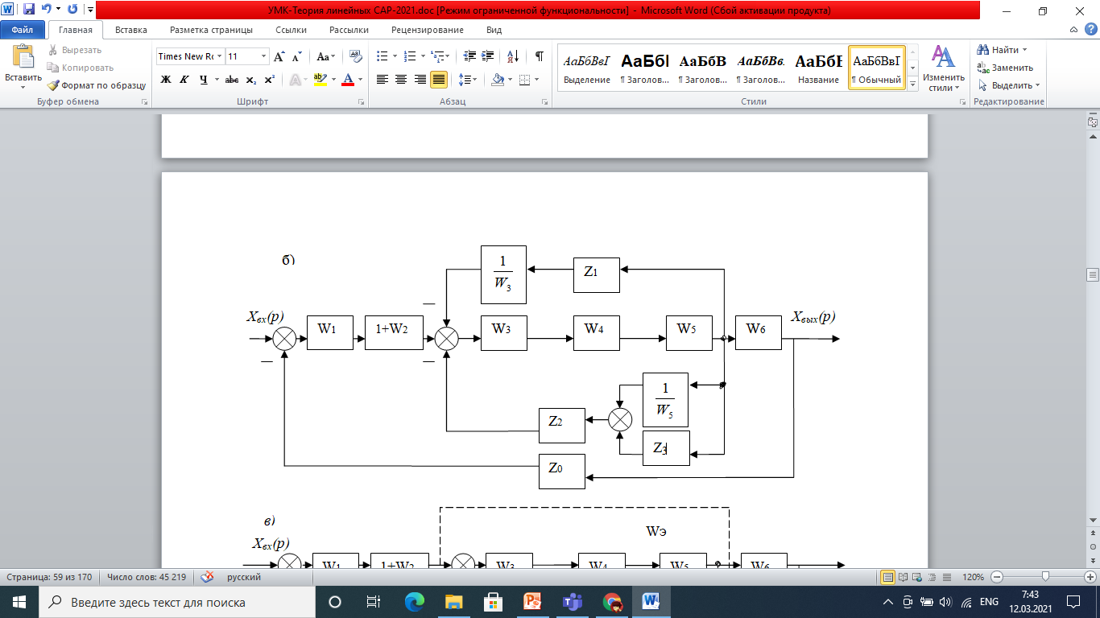The image size is (1100, 618).
Task: Click zoom out minus button
Action: [996, 577]
